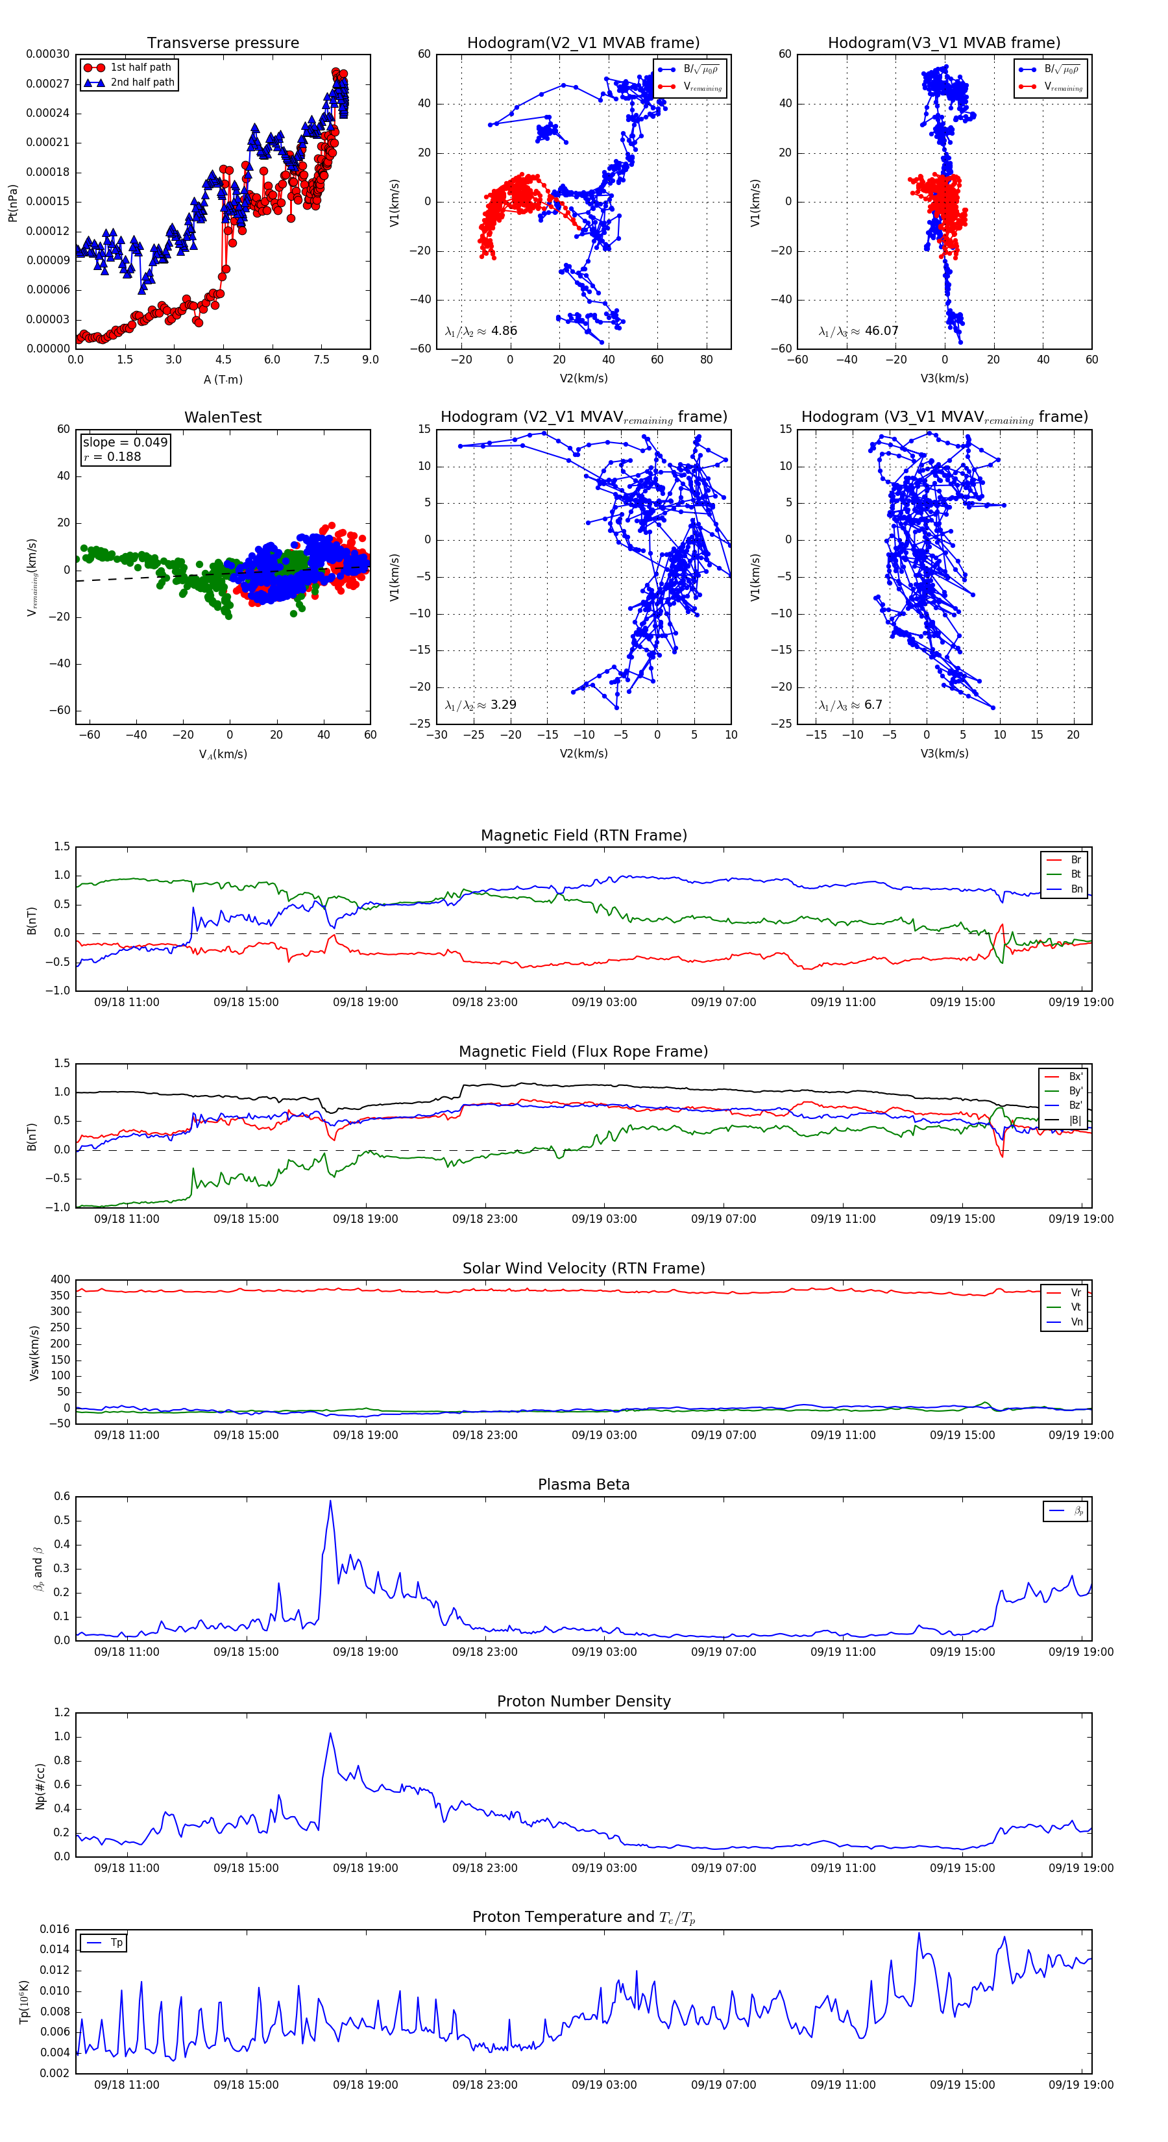
Task: Click the "Magnetic Field (Flux Rope Frame)" title
Action: click(x=583, y=1051)
